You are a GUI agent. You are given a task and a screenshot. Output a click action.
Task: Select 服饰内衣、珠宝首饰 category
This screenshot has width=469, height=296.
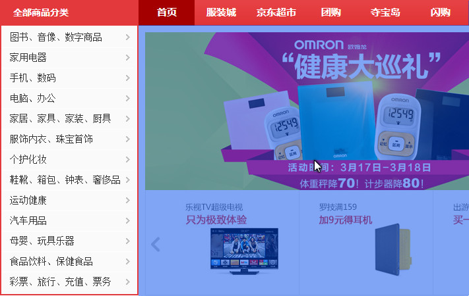click(51, 139)
